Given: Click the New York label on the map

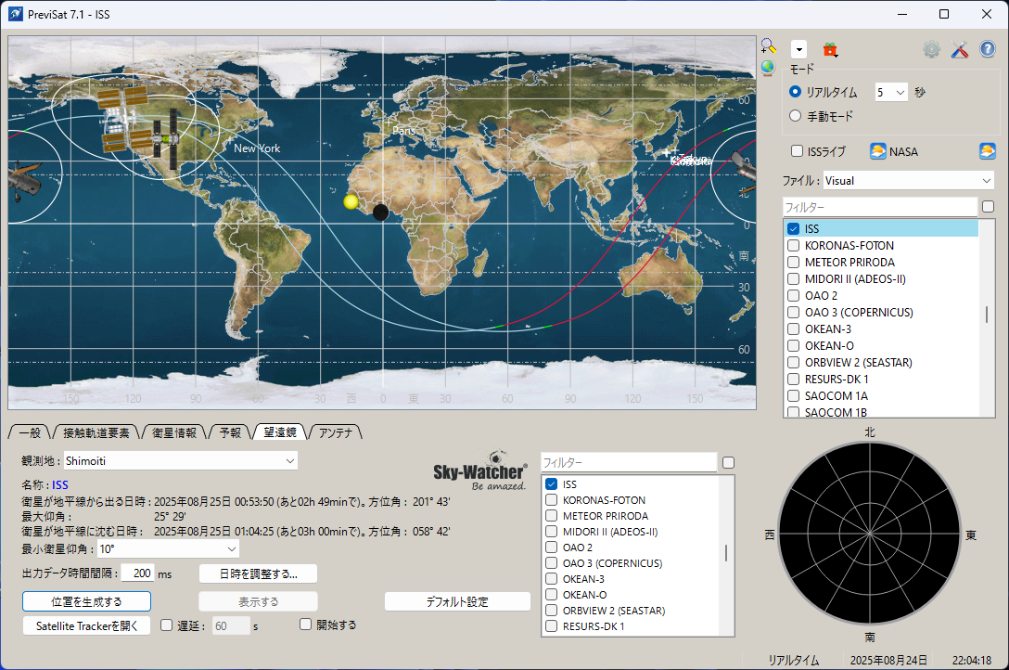Looking at the screenshot, I should click(x=257, y=148).
